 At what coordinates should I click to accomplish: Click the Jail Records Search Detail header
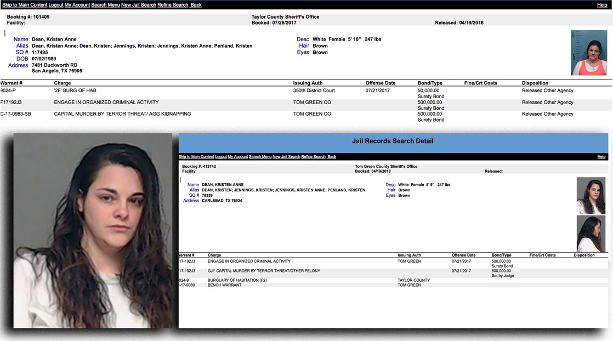click(393, 141)
